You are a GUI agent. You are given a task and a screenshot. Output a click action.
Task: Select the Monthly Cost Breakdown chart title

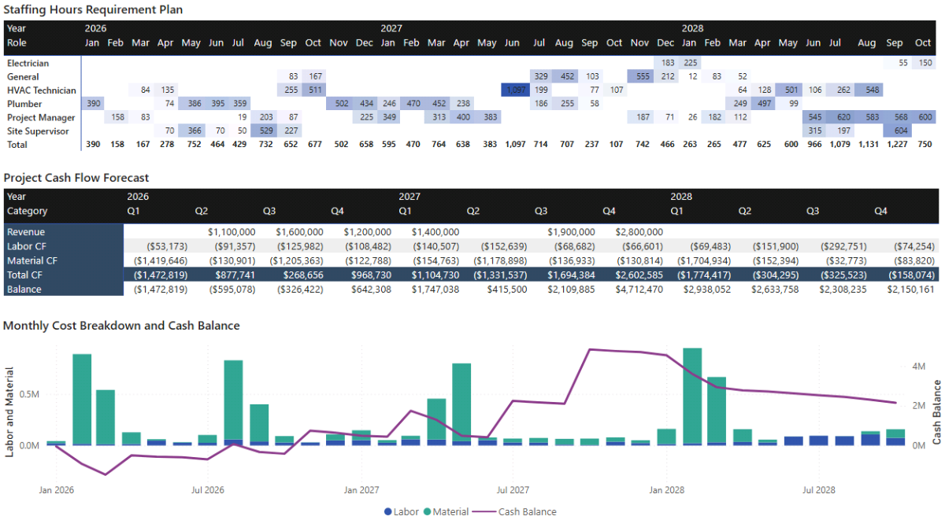[x=118, y=325]
